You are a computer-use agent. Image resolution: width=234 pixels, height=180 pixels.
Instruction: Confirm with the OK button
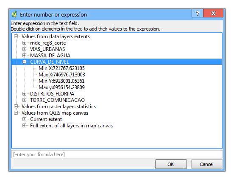171,164
